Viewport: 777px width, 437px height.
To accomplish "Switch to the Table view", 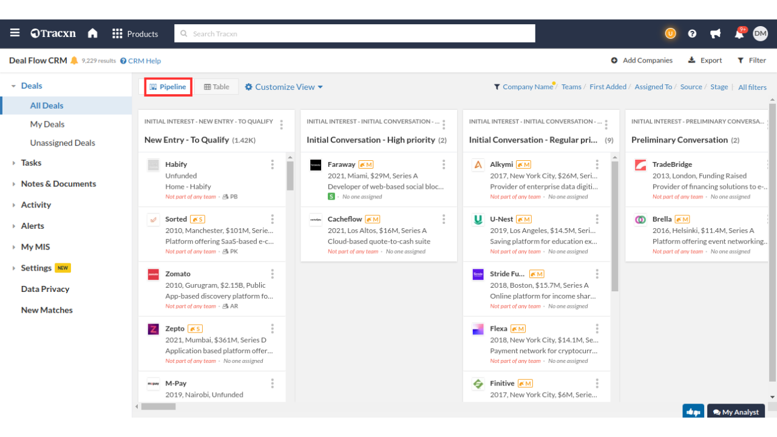I will click(x=217, y=87).
